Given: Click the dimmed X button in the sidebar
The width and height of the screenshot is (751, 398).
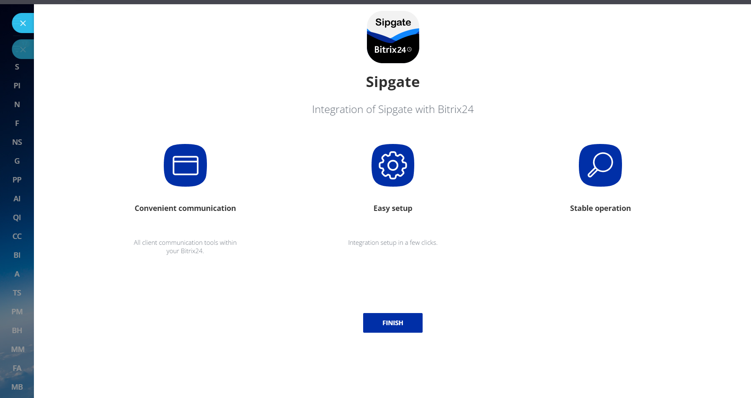Looking at the screenshot, I should tap(23, 49).
